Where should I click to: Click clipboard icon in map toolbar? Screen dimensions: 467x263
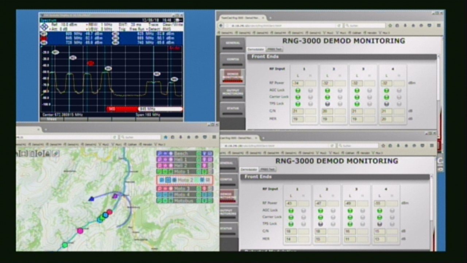point(32,154)
